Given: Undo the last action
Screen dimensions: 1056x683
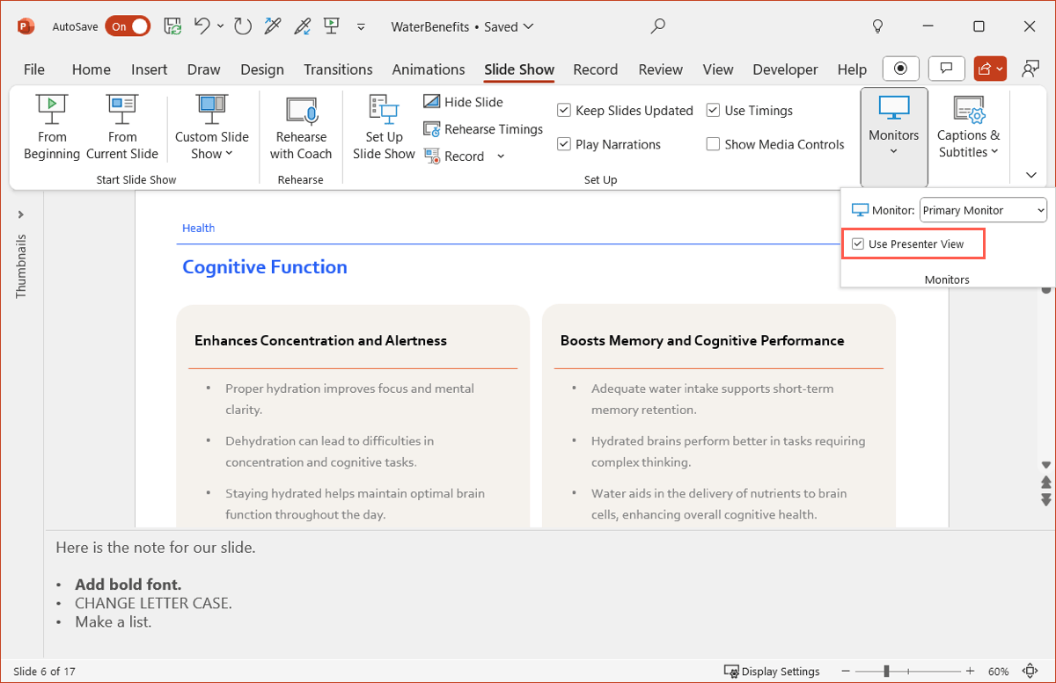Looking at the screenshot, I should click(202, 26).
